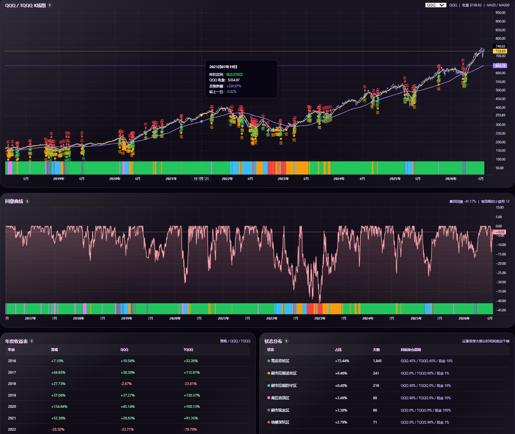Click the 年份 column header
The width and height of the screenshot is (515, 434).
click(x=12, y=350)
